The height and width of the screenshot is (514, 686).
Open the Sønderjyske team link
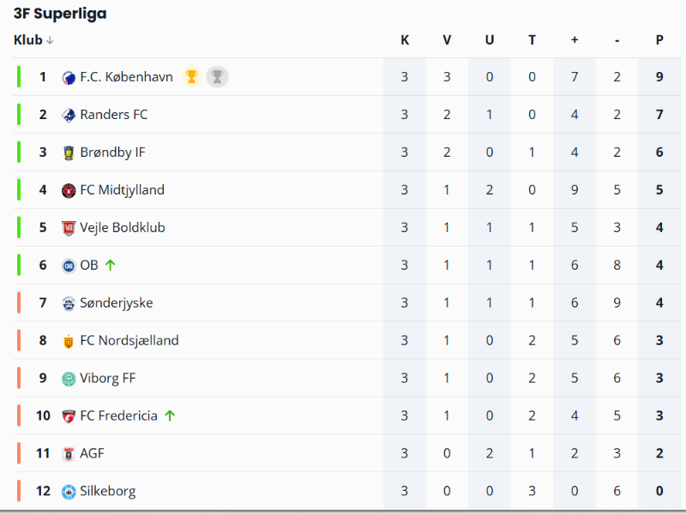pos(117,303)
